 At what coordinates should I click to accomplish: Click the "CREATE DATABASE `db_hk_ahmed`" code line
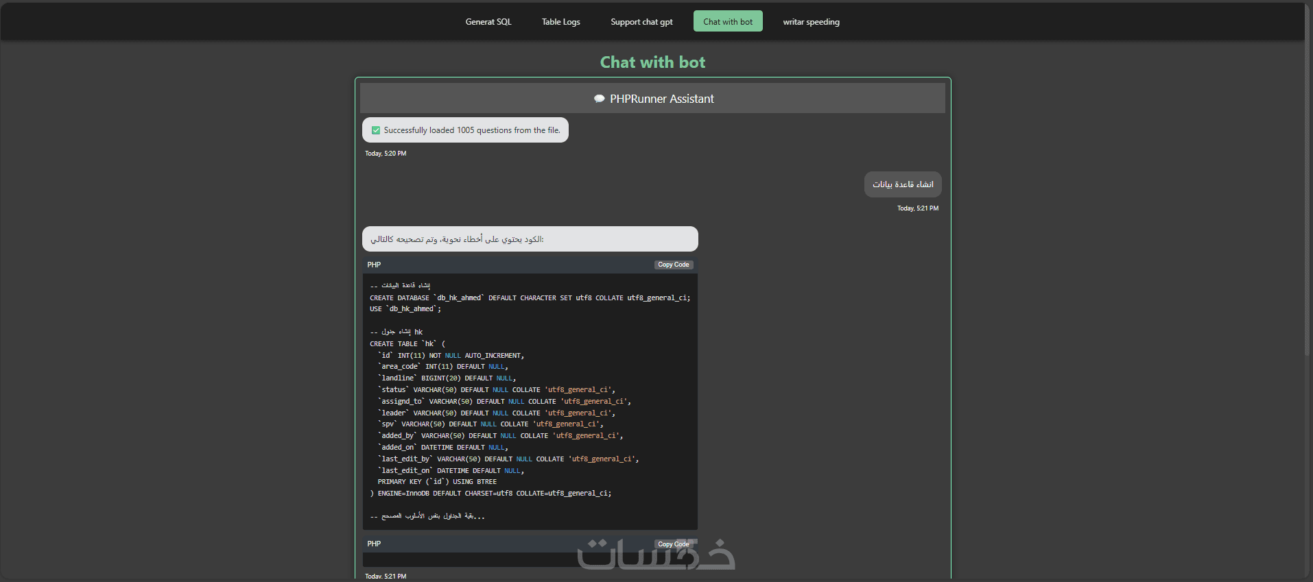pyautogui.click(x=530, y=298)
